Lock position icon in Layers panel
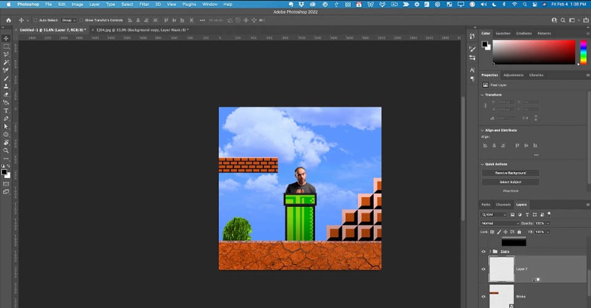Viewport: 591px width, 308px height. click(x=505, y=232)
